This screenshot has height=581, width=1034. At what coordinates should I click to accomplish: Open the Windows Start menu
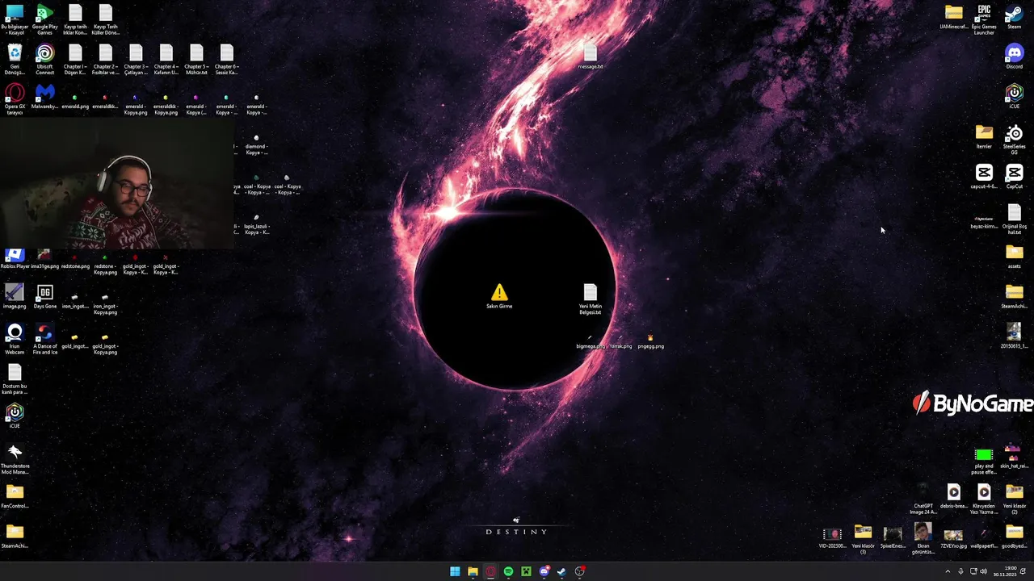pos(455,571)
